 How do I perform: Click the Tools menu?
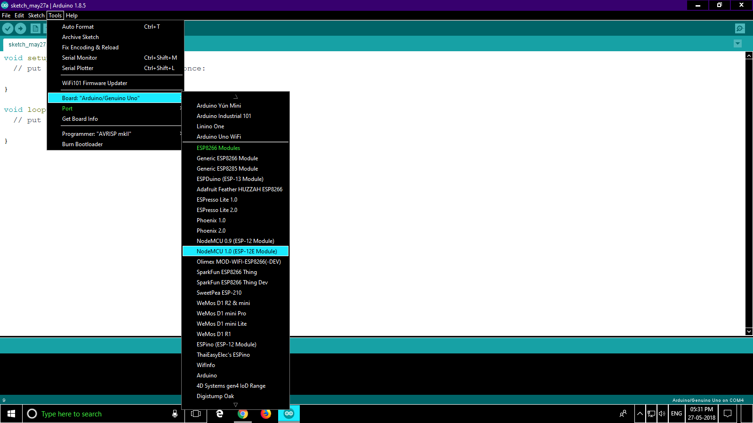(55, 16)
